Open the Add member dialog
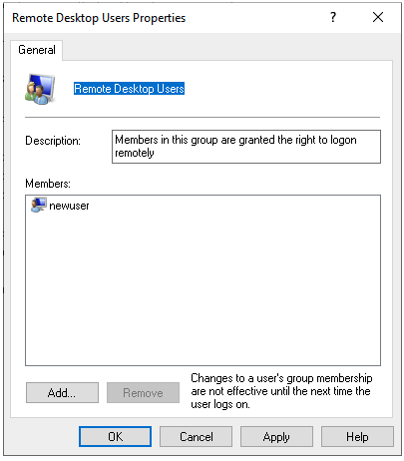Image resolution: width=404 pixels, height=461 pixels. coord(62,393)
